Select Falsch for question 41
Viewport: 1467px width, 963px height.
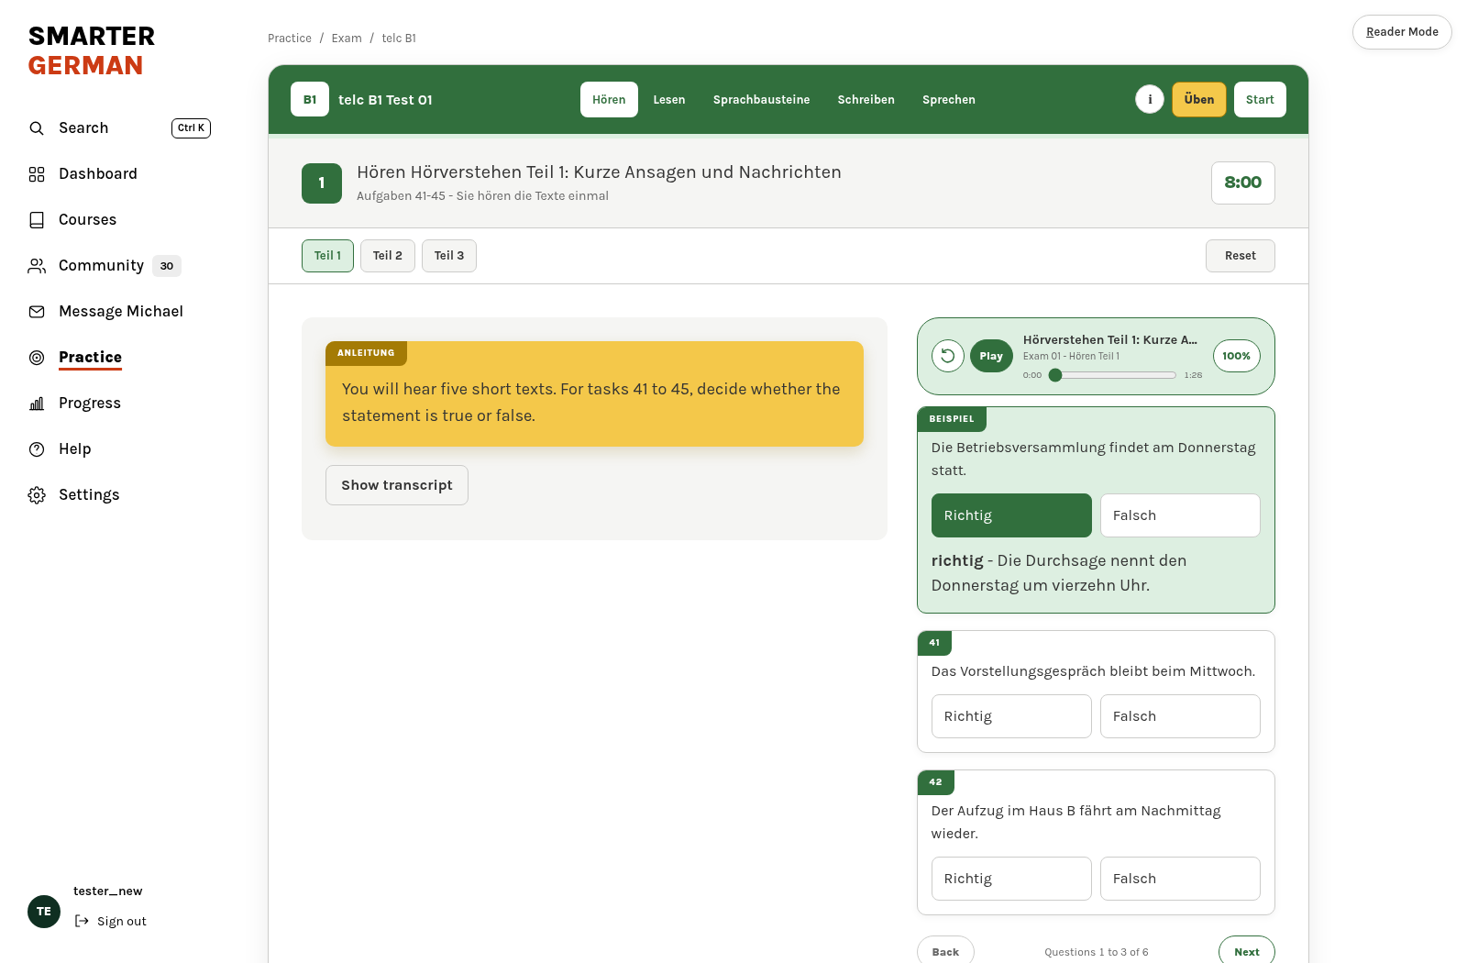coord(1180,716)
